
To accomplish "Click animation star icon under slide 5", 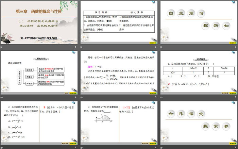I will [x=81, y=97].
